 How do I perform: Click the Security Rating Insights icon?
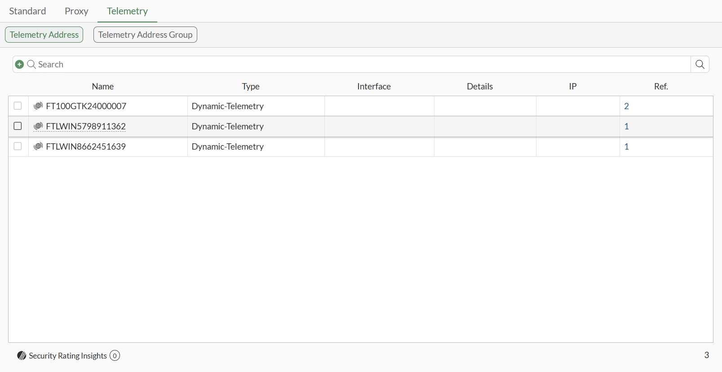22,356
